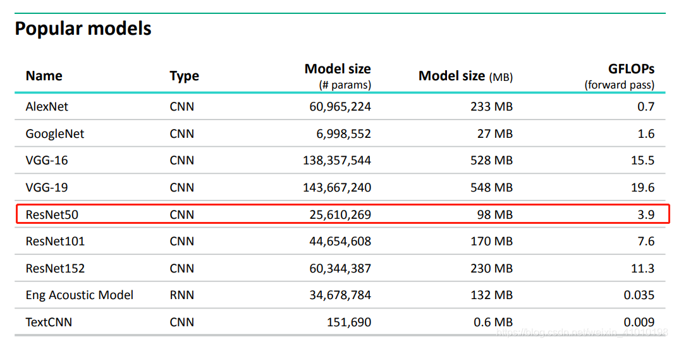Click the '27 MB' size cell
The height and width of the screenshot is (344, 674).
(x=495, y=133)
